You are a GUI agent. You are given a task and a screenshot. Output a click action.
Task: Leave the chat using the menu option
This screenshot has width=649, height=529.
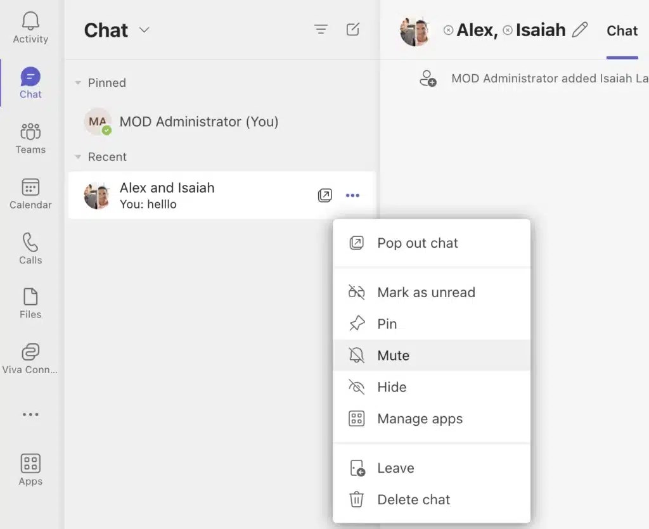coord(395,468)
